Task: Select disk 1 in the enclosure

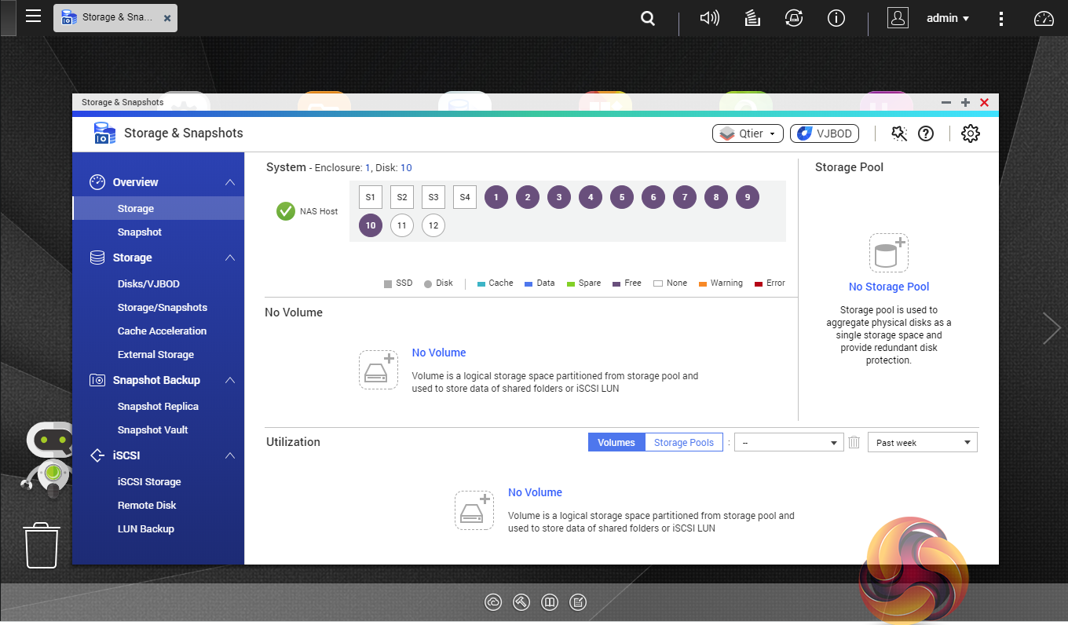Action: point(496,197)
